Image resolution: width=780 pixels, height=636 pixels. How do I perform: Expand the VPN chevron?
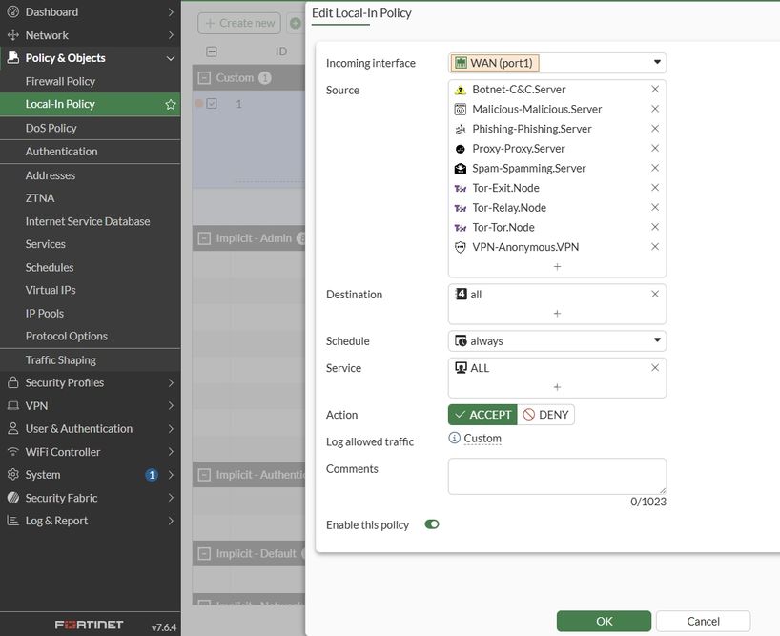coord(171,406)
